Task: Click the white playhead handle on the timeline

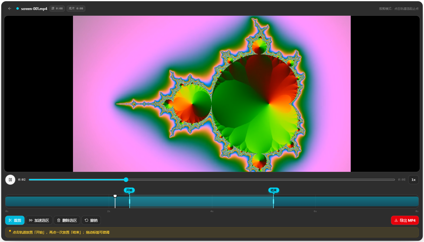Action: [x=115, y=196]
